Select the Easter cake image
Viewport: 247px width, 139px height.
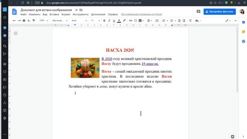tap(85, 68)
